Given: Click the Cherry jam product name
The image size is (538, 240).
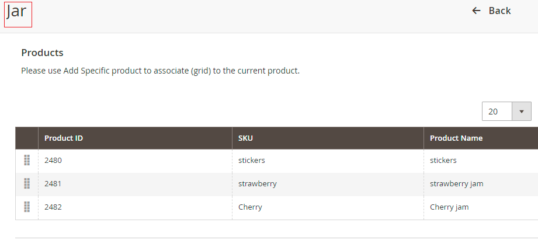Looking at the screenshot, I should coord(449,207).
